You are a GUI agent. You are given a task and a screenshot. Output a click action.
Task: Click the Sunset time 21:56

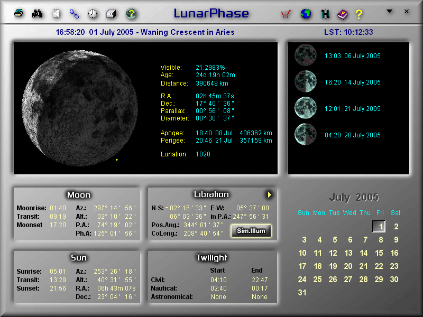[x=58, y=288]
